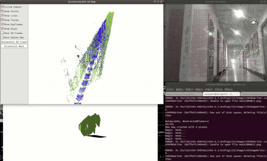Screen dimensions: 267x161
Task: Minimize the StructureSLAM 3D Map window
Action: pos(155,2)
